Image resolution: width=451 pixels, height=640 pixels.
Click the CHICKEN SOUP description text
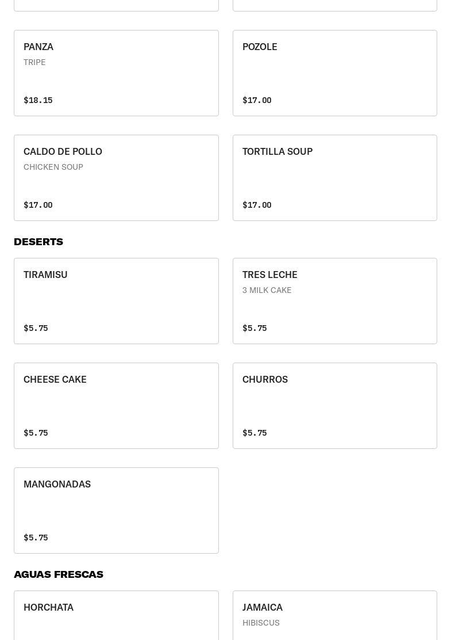click(53, 167)
